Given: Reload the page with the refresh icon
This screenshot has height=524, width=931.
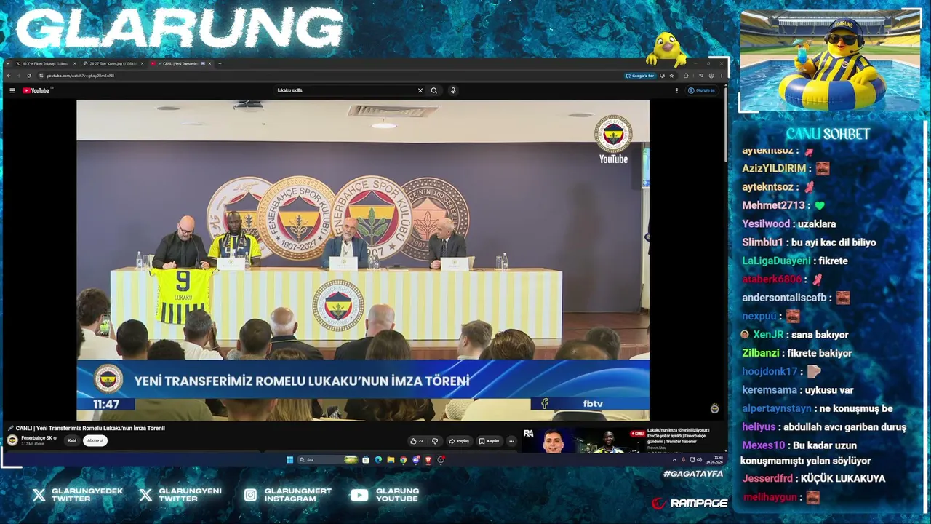Looking at the screenshot, I should click(29, 76).
